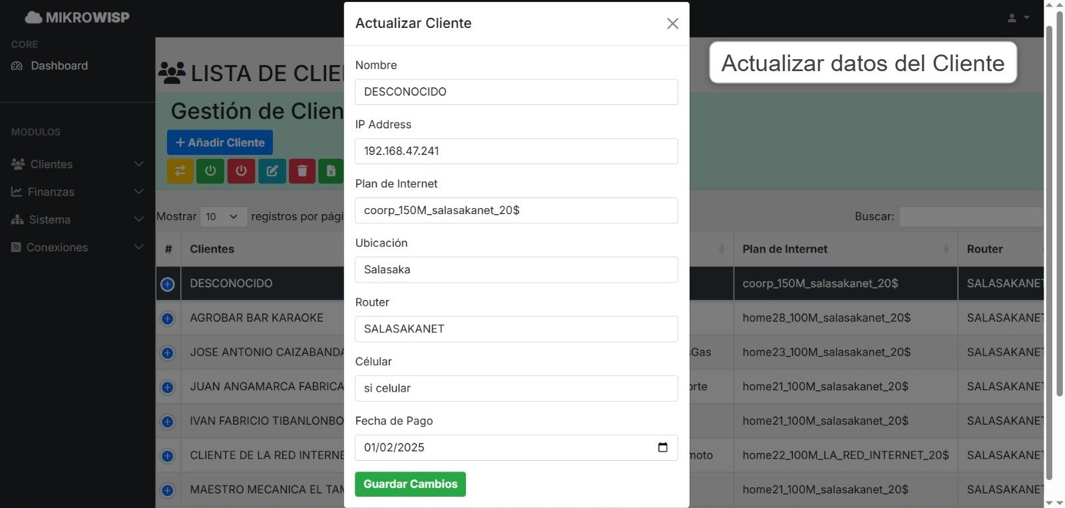1065x508 pixels.
Task: Click the red trash delete button
Action: [x=302, y=171]
